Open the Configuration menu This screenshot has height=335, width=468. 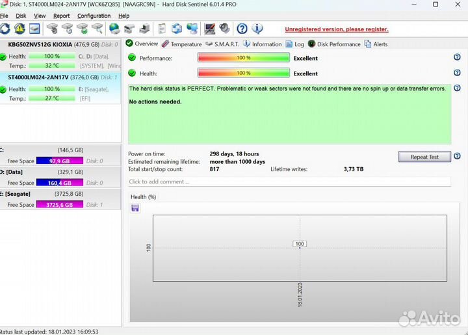pyautogui.click(x=94, y=16)
